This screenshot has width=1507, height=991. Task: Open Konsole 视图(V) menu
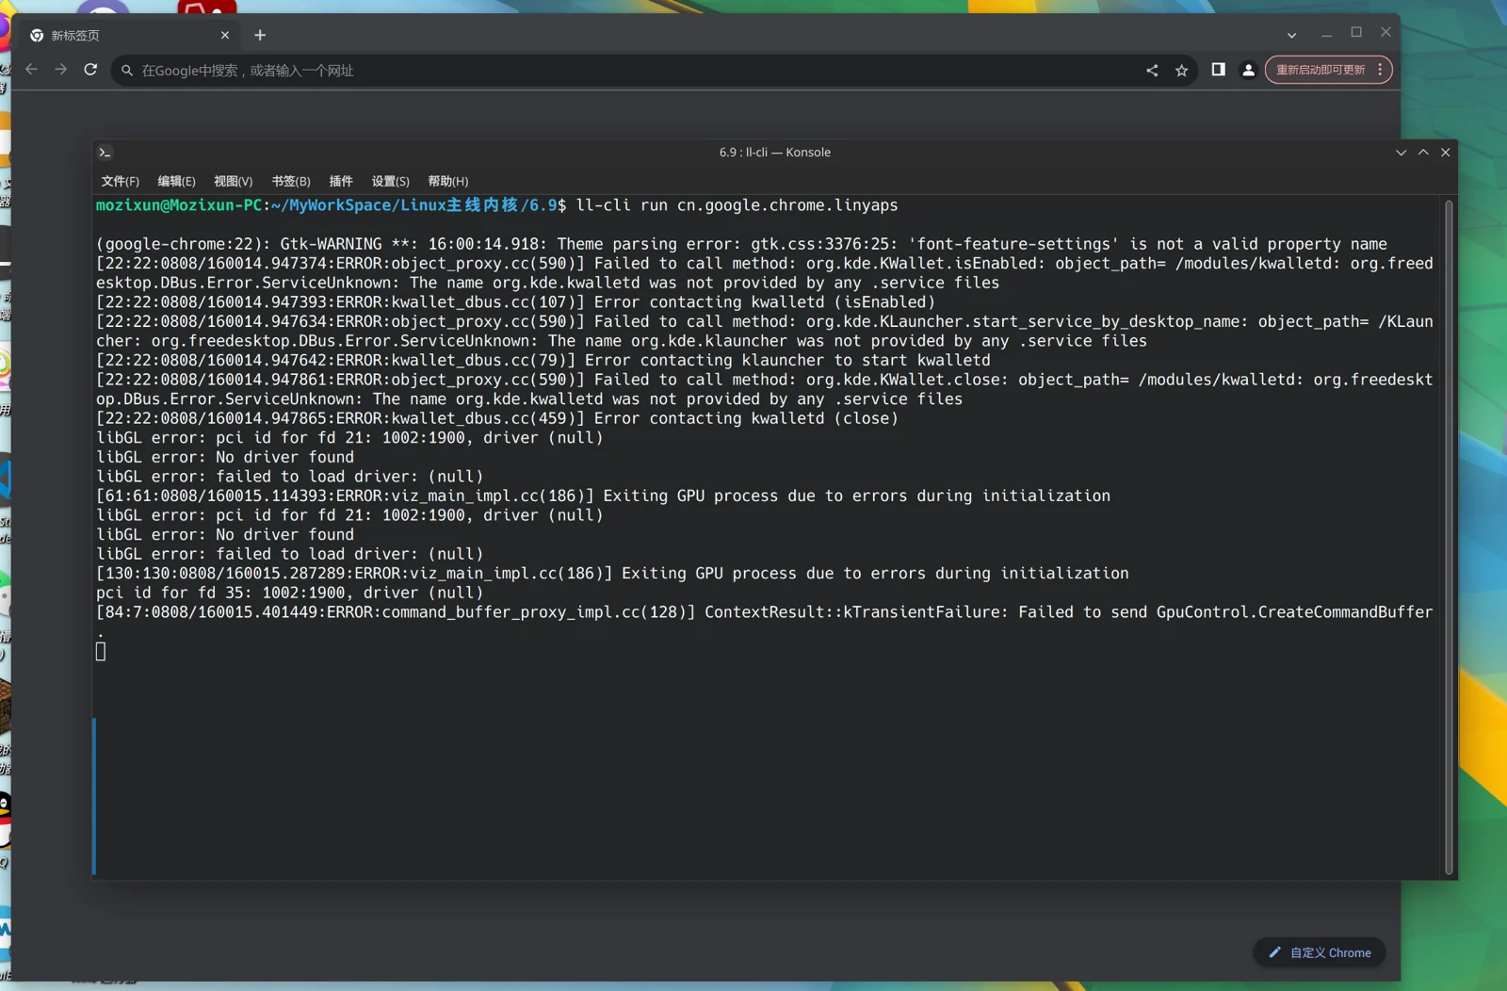pos(233,181)
